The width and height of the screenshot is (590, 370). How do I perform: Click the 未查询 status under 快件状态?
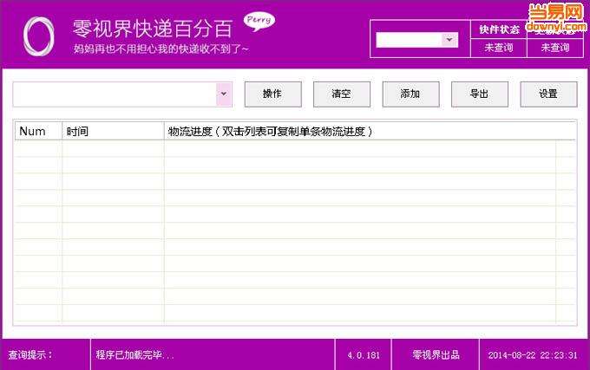click(x=499, y=48)
